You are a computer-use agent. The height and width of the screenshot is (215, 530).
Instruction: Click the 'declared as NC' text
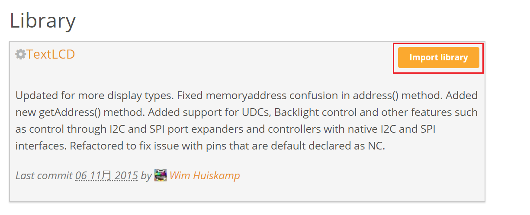(353, 146)
